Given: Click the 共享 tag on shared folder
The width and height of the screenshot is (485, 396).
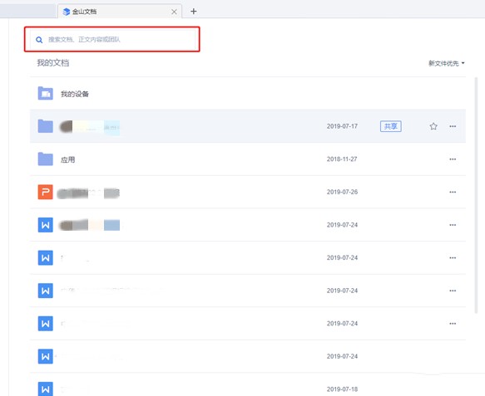Looking at the screenshot, I should tap(391, 126).
